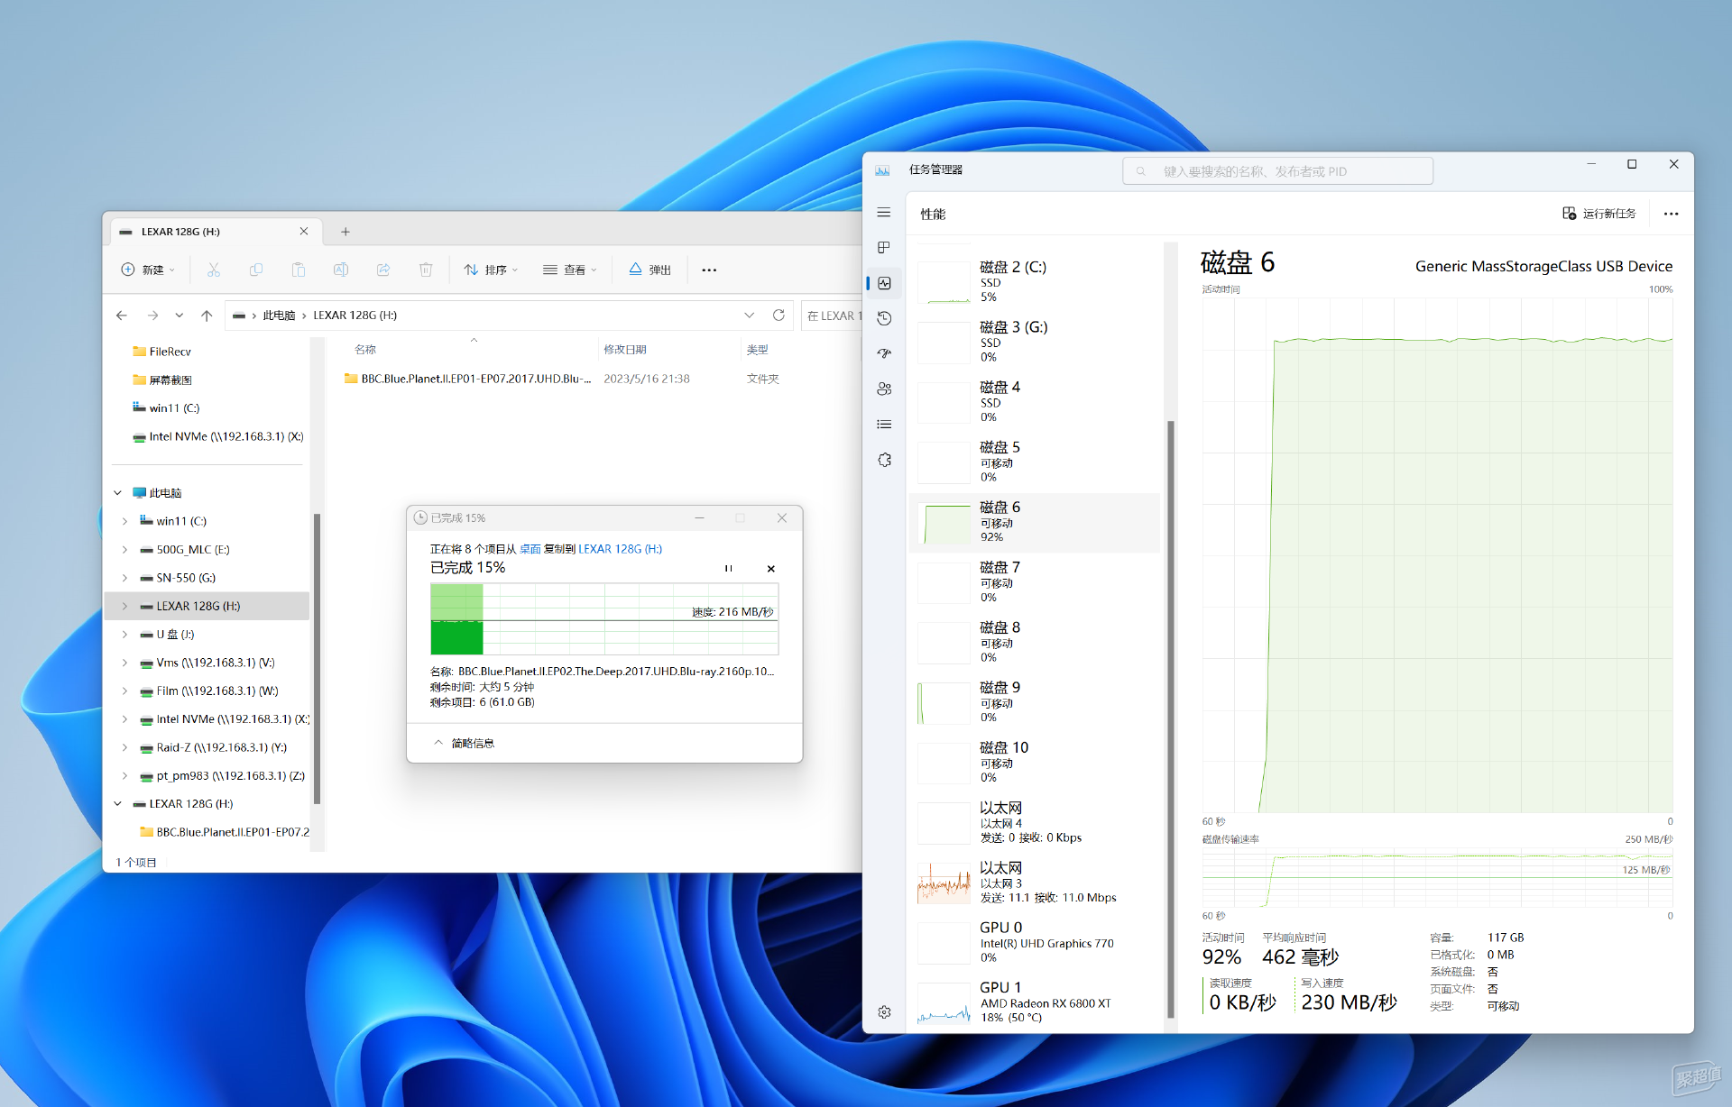Open Startup apps icon in Task Manager

coord(884,353)
